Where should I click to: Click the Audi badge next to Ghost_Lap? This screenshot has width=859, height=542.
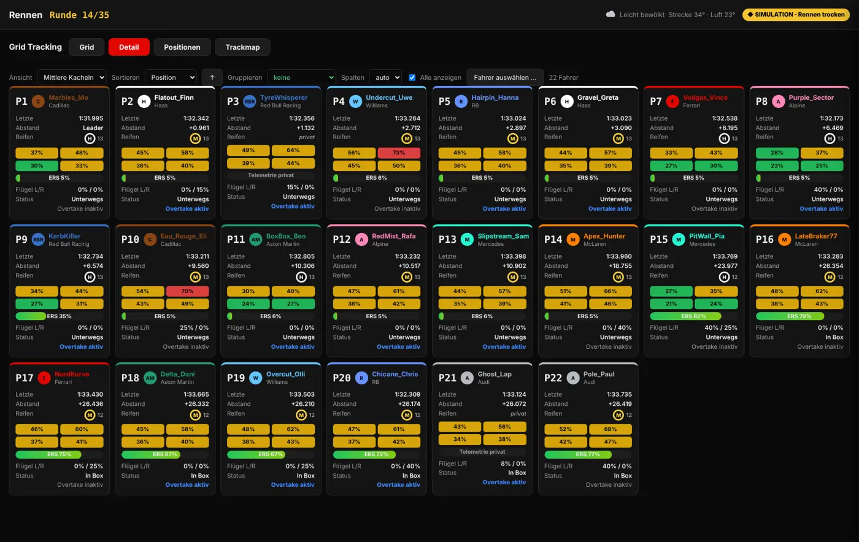(x=468, y=378)
